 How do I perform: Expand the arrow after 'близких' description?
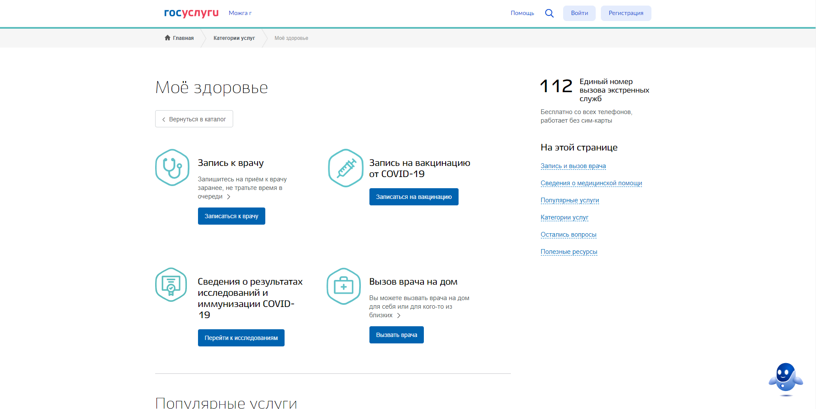[399, 316]
